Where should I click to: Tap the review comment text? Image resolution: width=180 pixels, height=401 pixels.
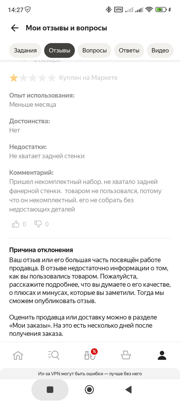point(85,196)
